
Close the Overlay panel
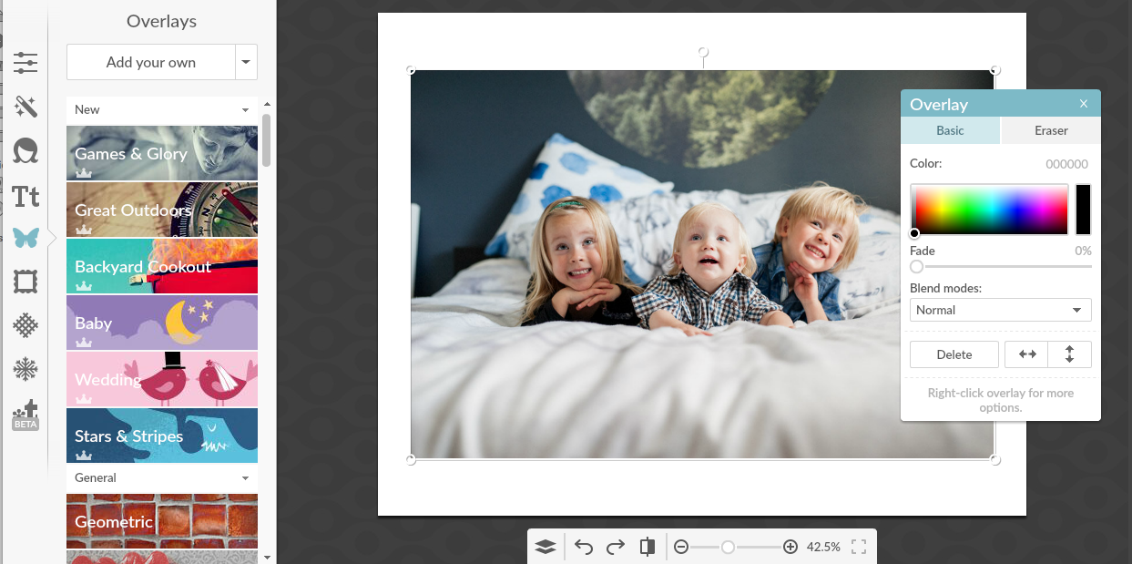[x=1084, y=104]
